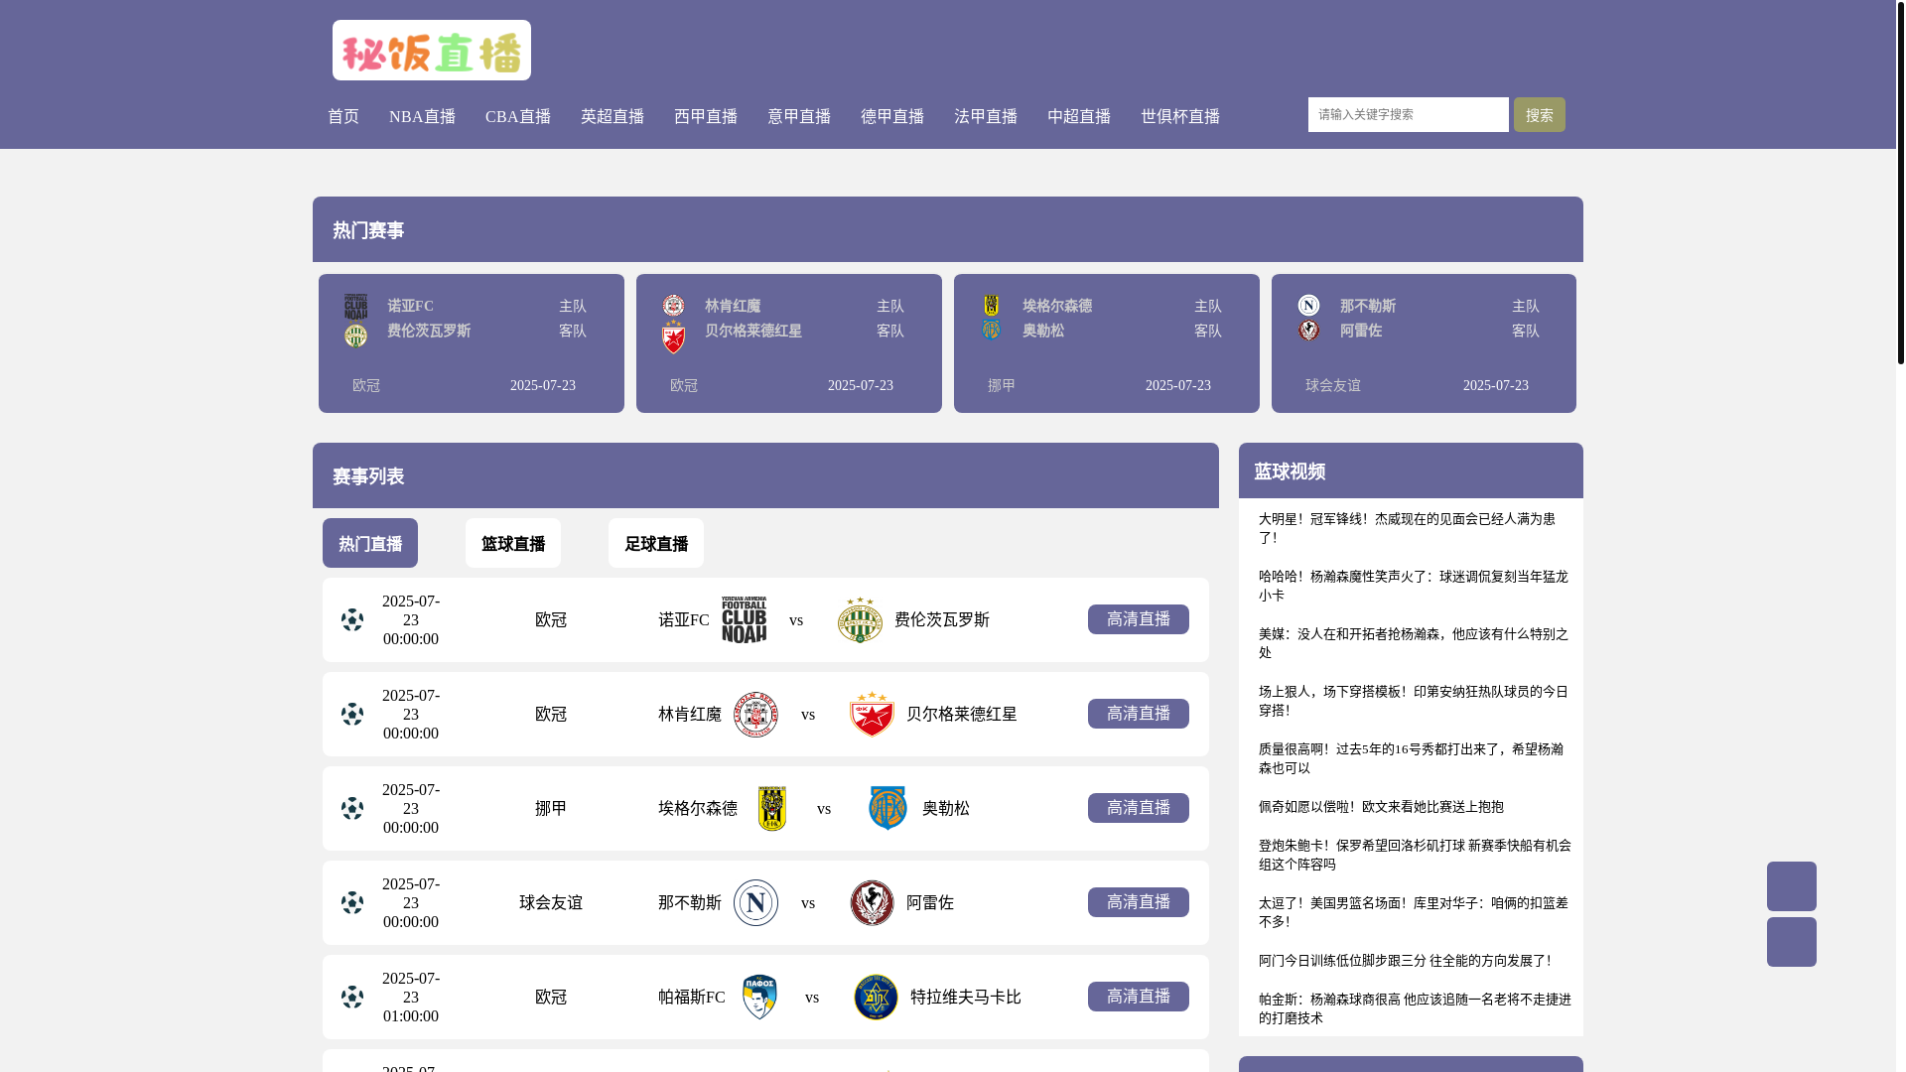Click 欧冠 label in 帕福斯FC row
Screen dimensions: 1906x1072
(551, 997)
